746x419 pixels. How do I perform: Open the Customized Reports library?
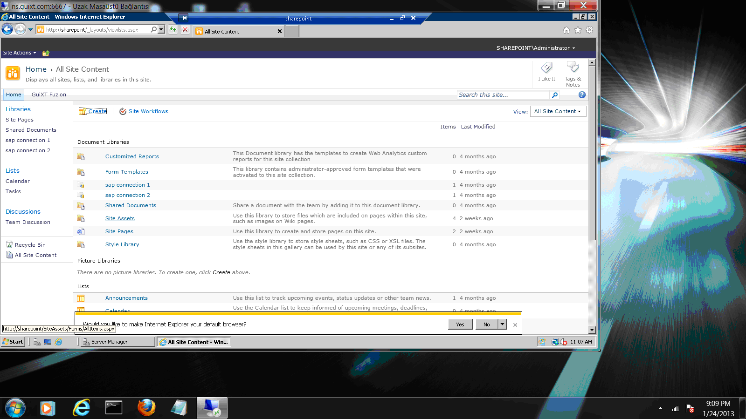pyautogui.click(x=132, y=156)
